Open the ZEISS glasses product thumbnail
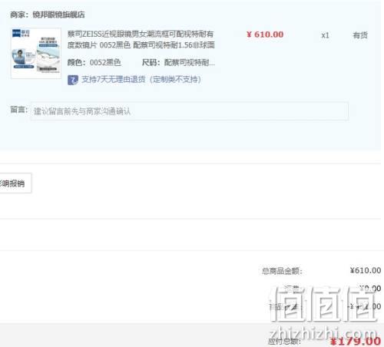This screenshot has width=384, height=347. (36, 53)
